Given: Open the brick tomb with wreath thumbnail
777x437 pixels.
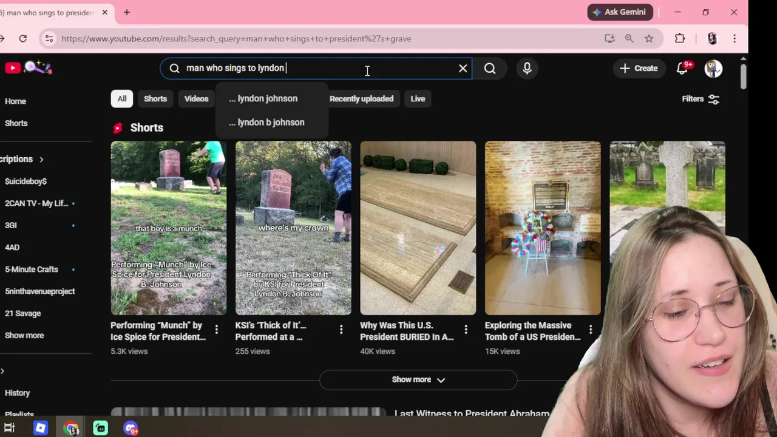Looking at the screenshot, I should click(543, 228).
